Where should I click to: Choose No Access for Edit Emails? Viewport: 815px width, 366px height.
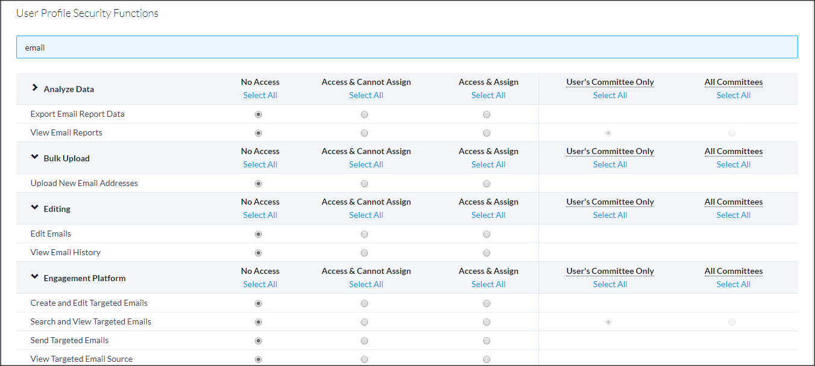click(258, 234)
